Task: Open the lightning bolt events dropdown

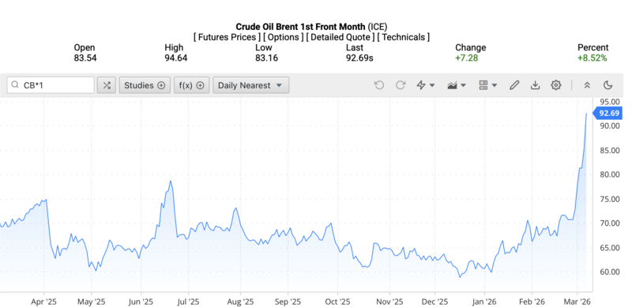Action: point(426,85)
